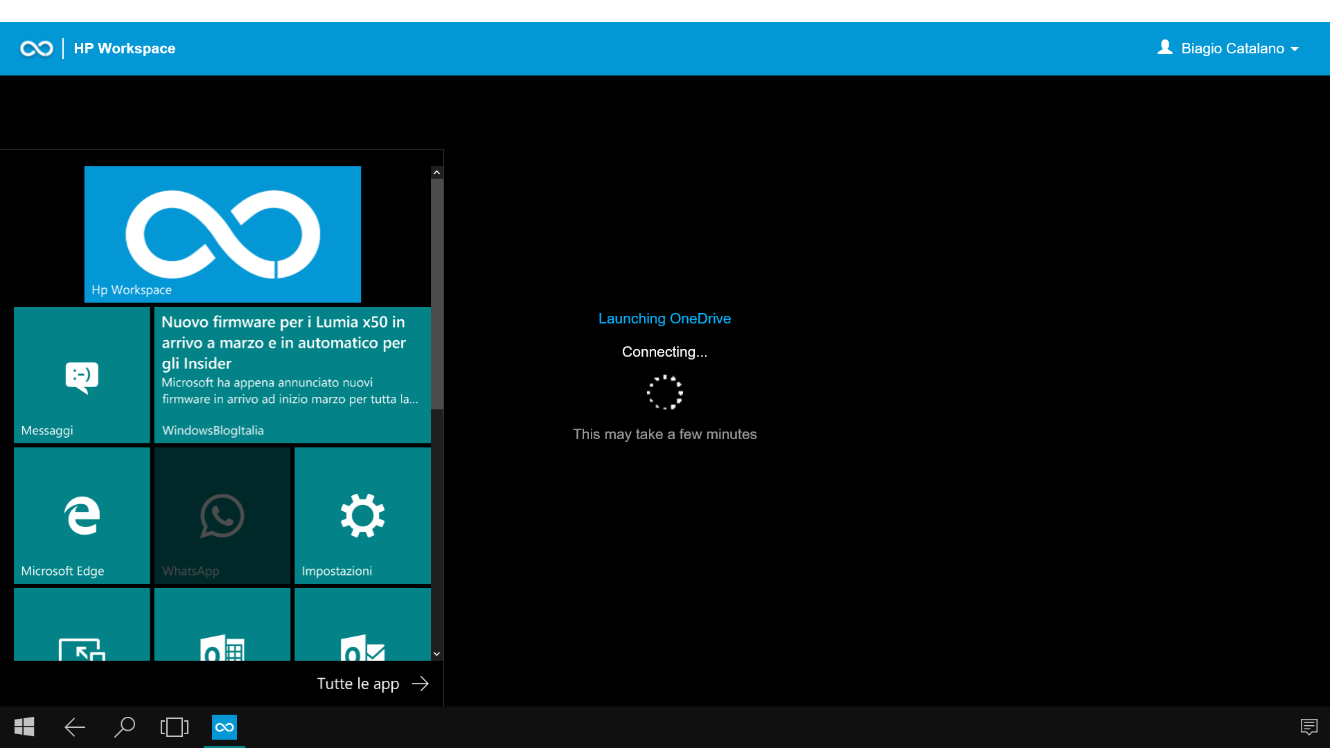Open the Action Center notifications icon
Viewport: 1330px width, 748px height.
(1309, 727)
